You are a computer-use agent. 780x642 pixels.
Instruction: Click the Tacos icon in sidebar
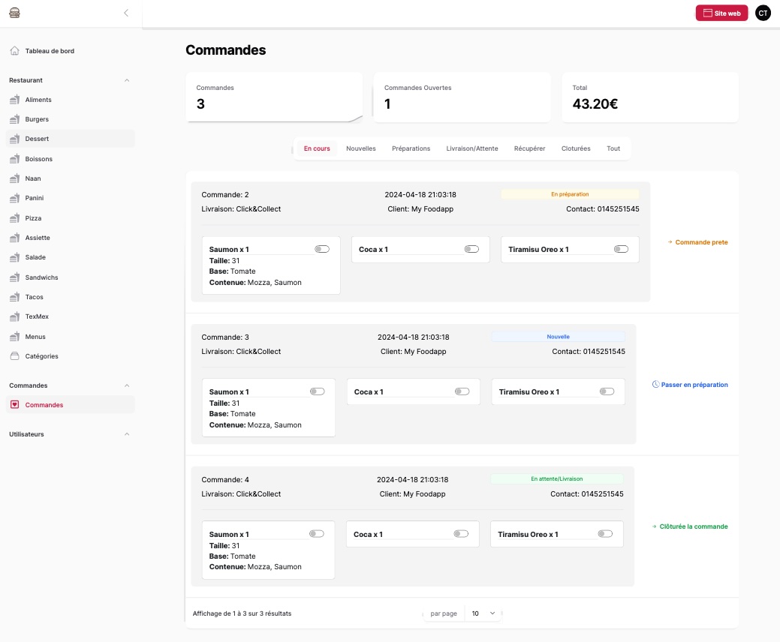[15, 297]
